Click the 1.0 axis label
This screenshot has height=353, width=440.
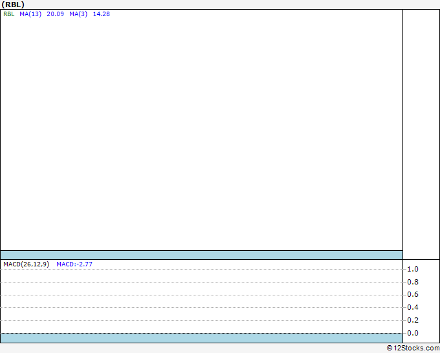coord(413,269)
